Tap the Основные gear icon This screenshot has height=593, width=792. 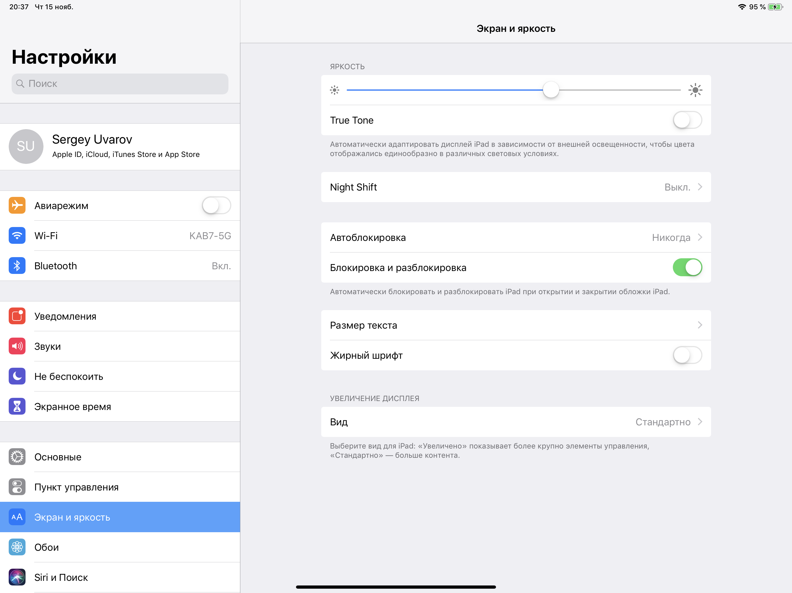17,456
